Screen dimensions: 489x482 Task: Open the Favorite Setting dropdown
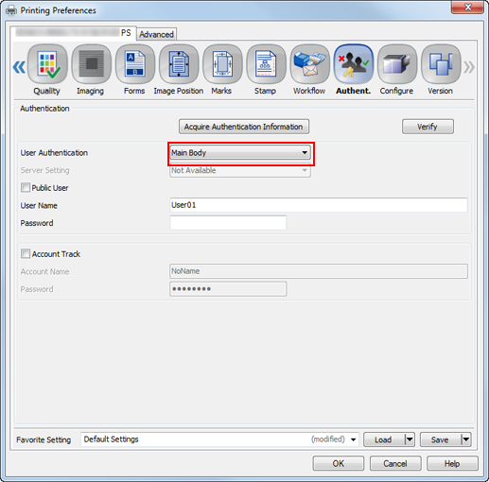click(219, 439)
